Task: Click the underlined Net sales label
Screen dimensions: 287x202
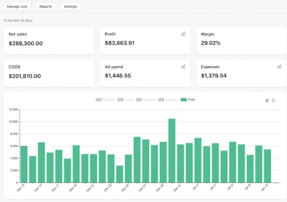Action: tap(18, 34)
